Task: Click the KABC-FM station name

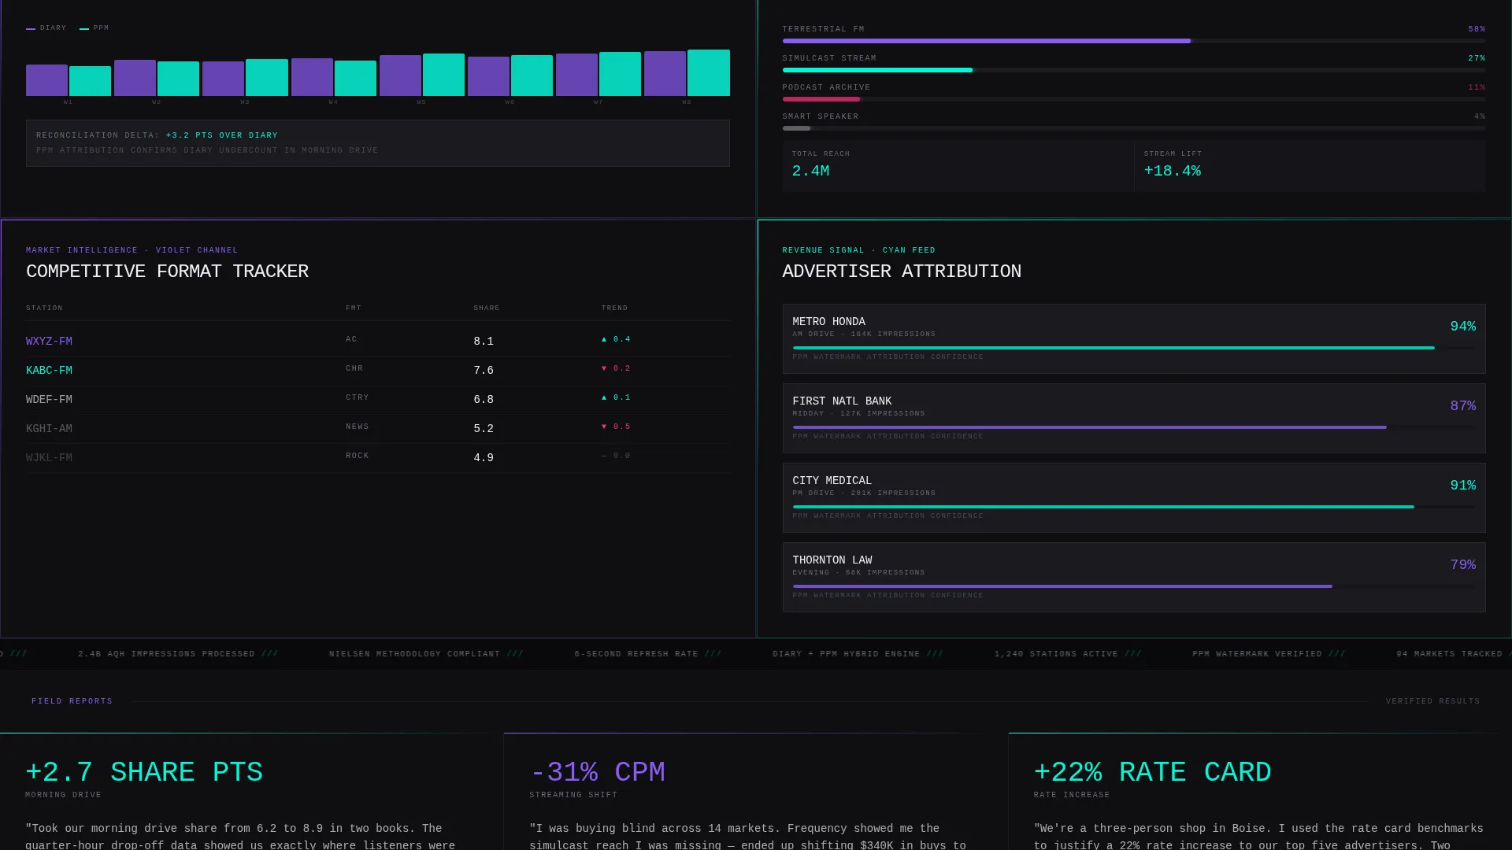Action: 49,371
